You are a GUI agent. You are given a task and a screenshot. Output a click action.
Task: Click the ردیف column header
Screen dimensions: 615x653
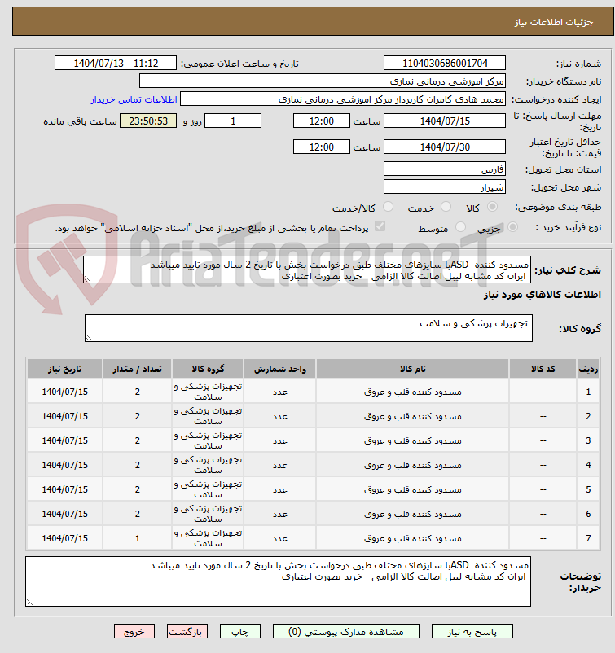(588, 369)
